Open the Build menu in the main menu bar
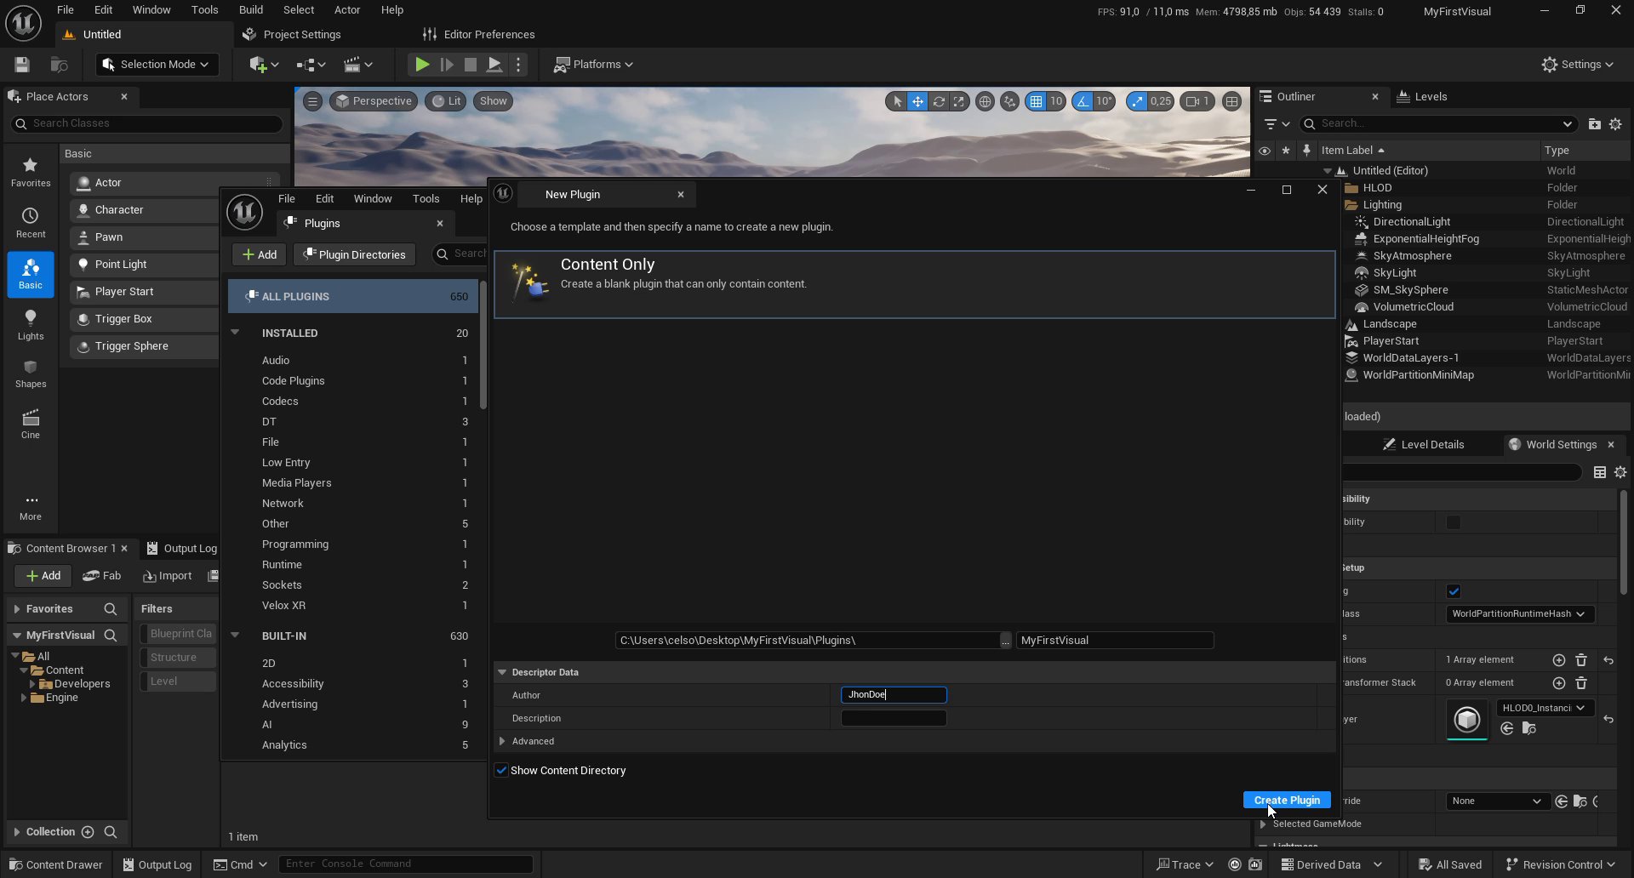1634x878 pixels. click(250, 10)
